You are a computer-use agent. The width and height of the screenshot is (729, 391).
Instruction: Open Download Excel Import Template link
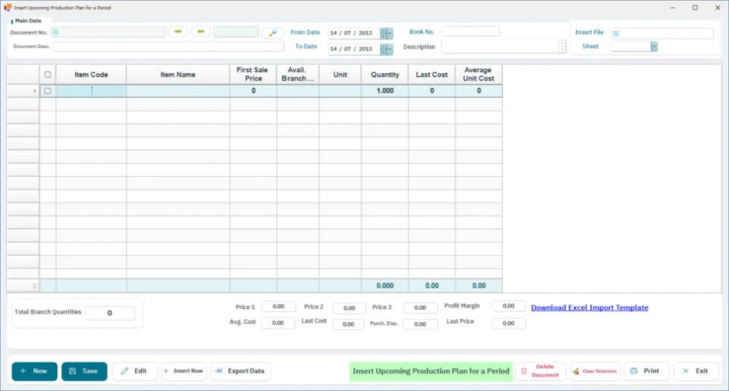[x=589, y=307]
